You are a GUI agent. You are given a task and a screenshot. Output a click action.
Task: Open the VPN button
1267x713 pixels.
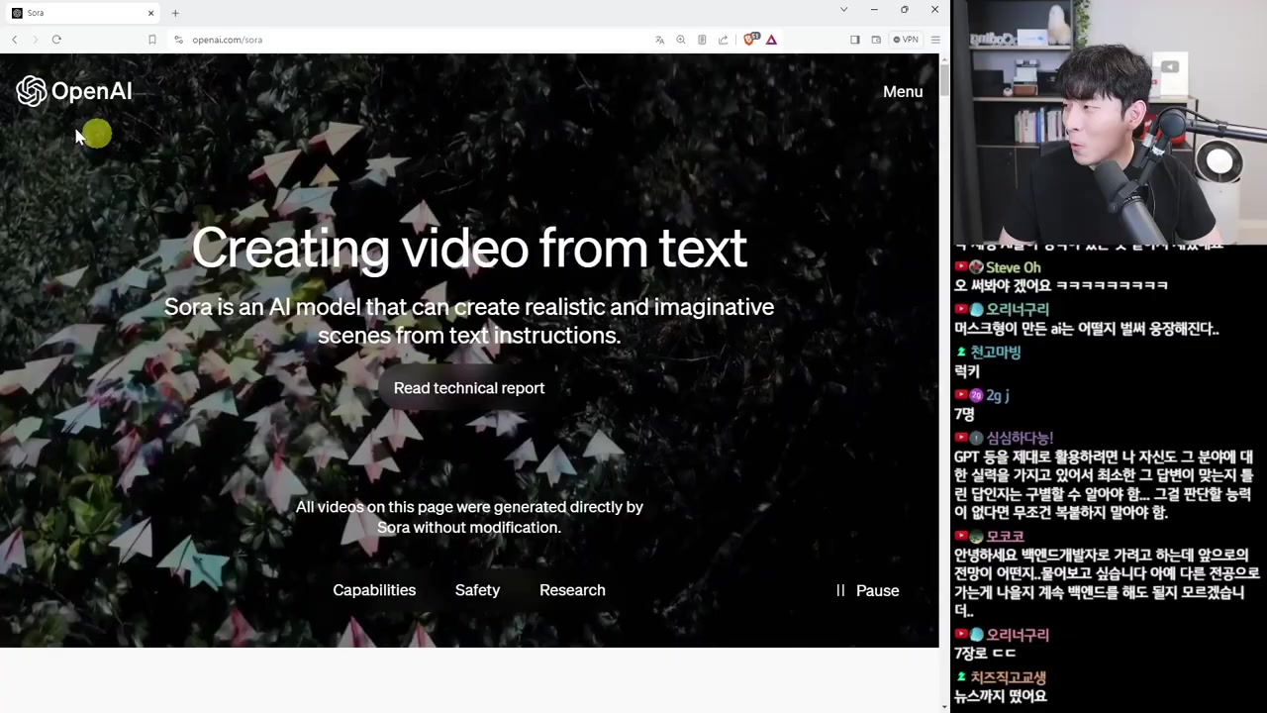click(x=906, y=40)
